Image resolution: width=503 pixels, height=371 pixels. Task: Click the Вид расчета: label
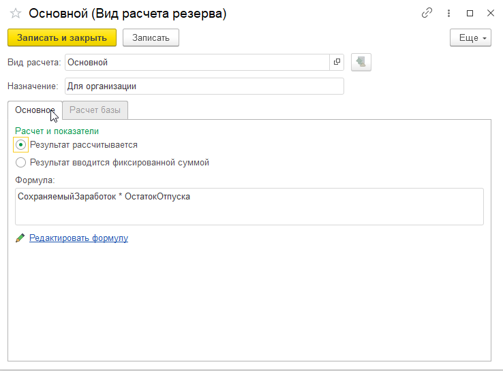pyautogui.click(x=34, y=62)
